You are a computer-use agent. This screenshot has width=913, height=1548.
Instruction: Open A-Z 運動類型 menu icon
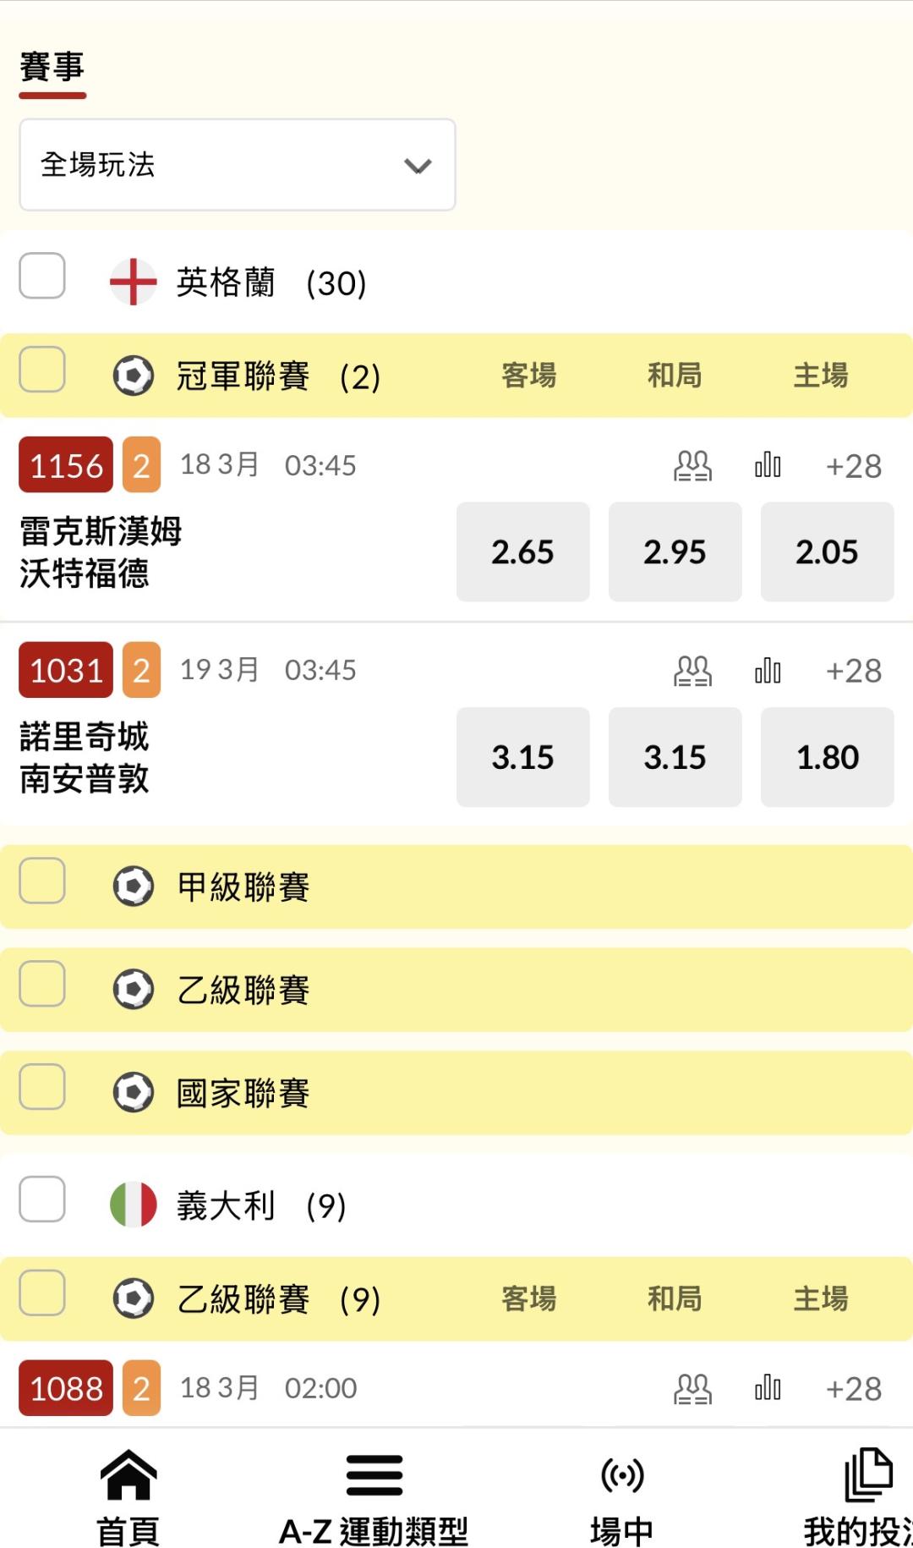coord(374,1474)
